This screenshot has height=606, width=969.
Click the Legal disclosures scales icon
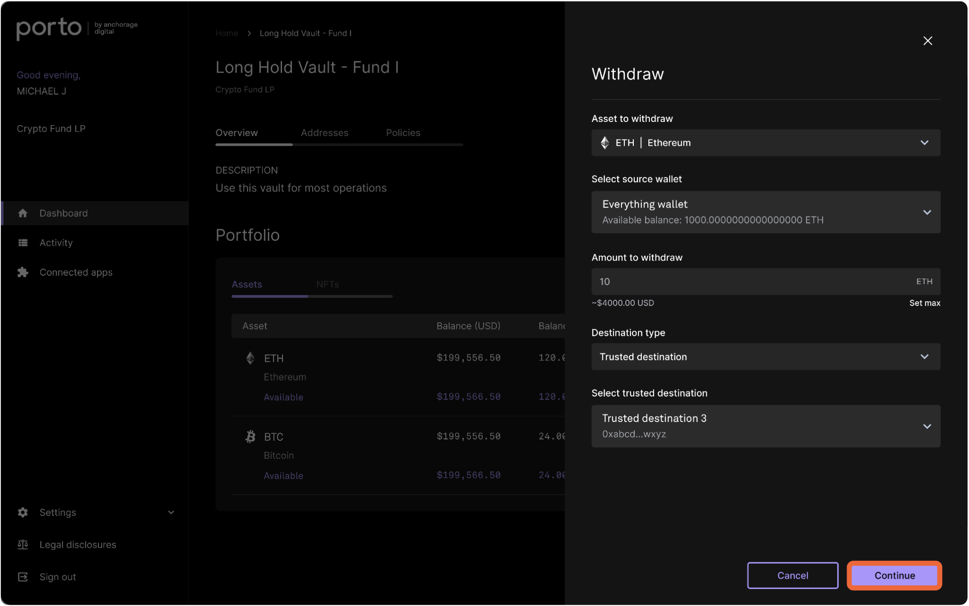[23, 544]
